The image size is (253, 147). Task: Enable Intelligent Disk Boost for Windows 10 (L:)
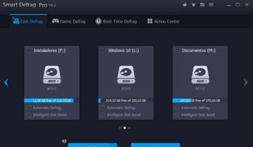(x=103, y=115)
